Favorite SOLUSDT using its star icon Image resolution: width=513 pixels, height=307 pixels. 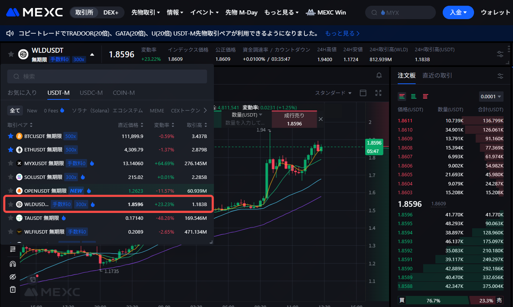tap(11, 177)
